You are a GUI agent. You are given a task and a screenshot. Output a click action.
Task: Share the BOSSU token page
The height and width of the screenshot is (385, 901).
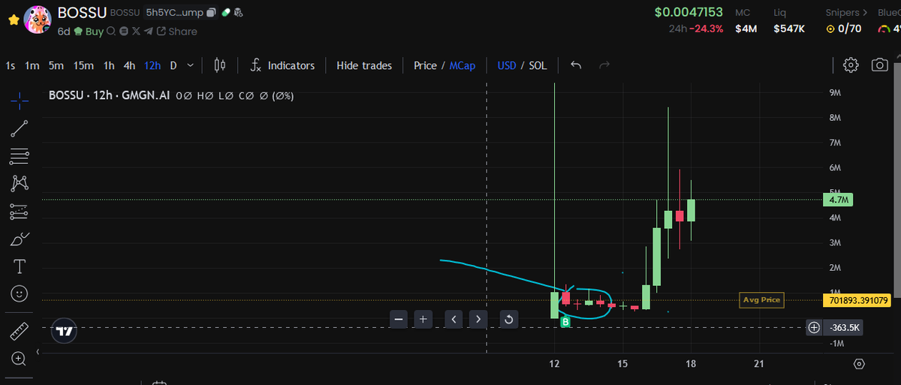(x=176, y=32)
